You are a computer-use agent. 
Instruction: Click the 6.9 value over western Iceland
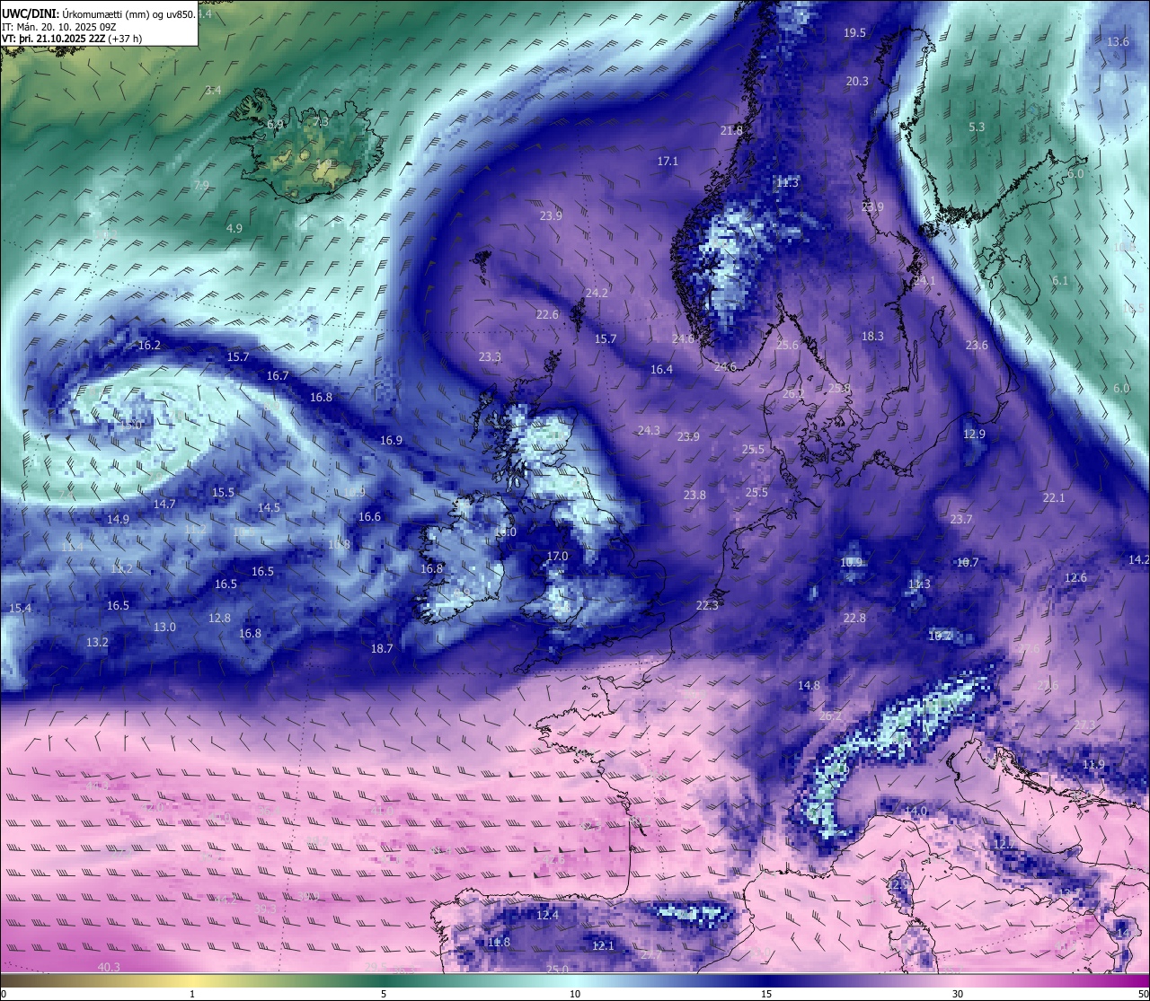coord(275,124)
